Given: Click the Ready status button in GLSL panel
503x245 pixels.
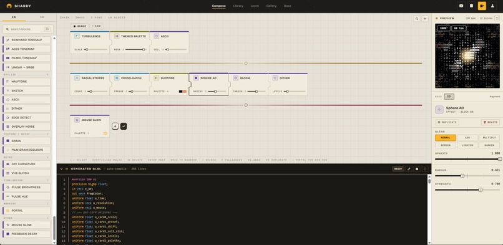Looking at the screenshot, I should pyautogui.click(x=398, y=169).
